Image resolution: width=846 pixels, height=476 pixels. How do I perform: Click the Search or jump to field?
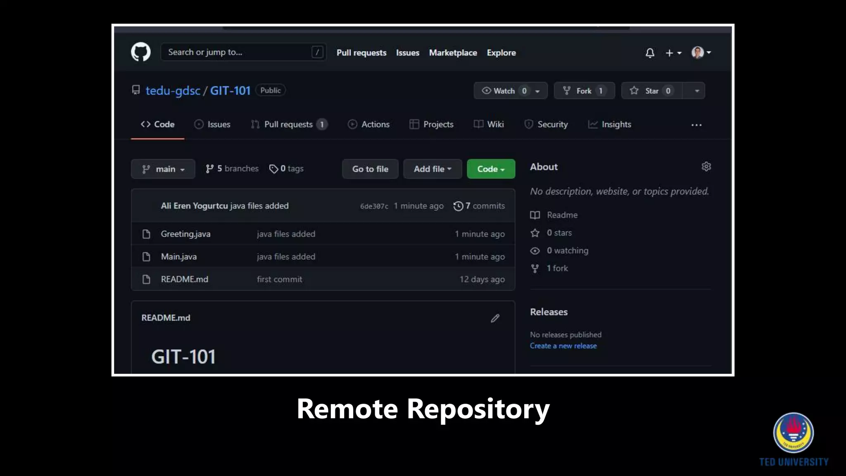pyautogui.click(x=243, y=52)
